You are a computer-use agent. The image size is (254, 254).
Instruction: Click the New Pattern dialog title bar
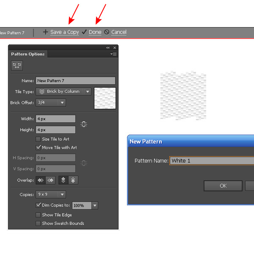pos(191,141)
